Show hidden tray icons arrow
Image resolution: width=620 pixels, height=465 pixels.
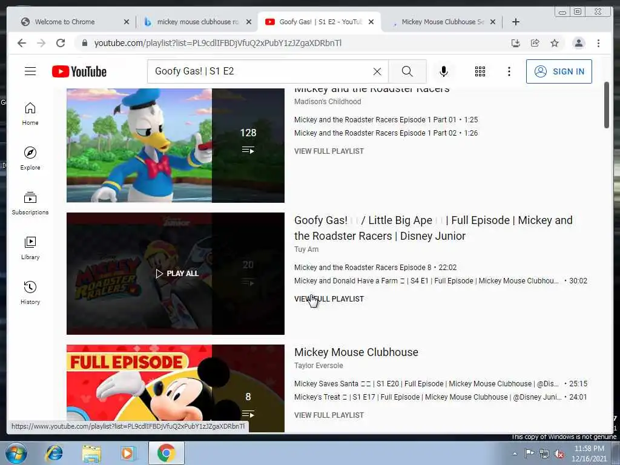tap(515, 453)
